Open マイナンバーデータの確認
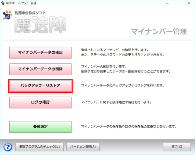Viewport: 195px width, 155px height. [40, 52]
